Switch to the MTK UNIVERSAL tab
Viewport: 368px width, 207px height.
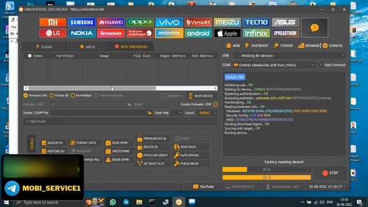click(131, 47)
